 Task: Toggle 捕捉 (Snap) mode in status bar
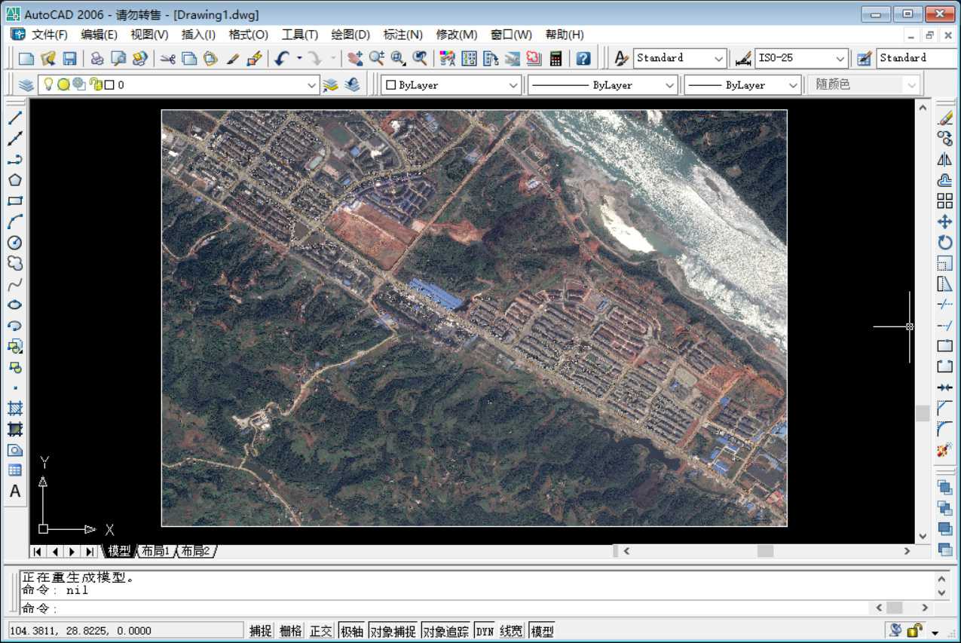tap(260, 631)
